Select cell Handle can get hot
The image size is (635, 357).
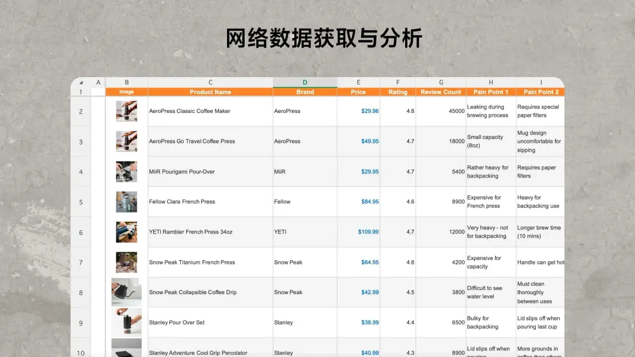pyautogui.click(x=540, y=262)
